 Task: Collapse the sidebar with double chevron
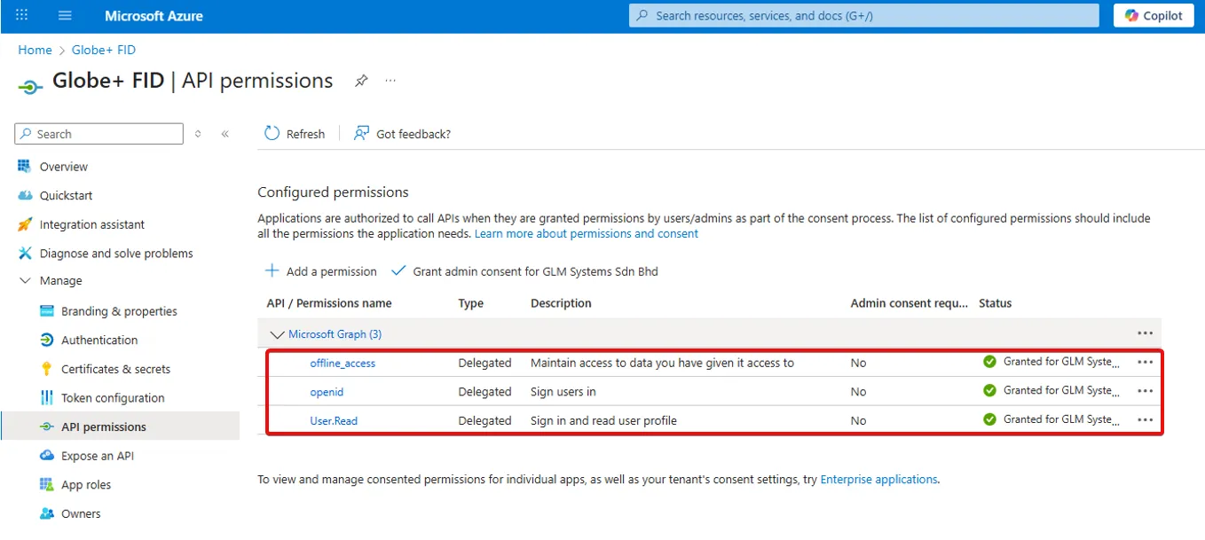pyautogui.click(x=225, y=134)
